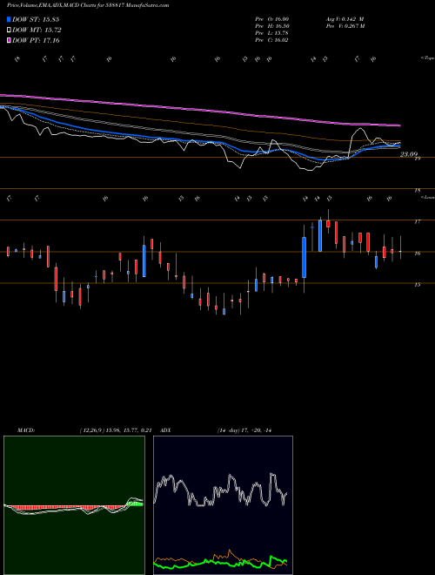Open the MACD histogram chart panel
The height and width of the screenshot is (575, 435).
74,505
